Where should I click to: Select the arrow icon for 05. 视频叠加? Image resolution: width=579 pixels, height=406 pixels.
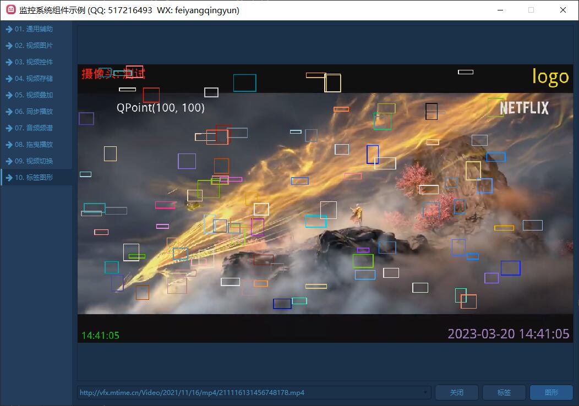9,95
